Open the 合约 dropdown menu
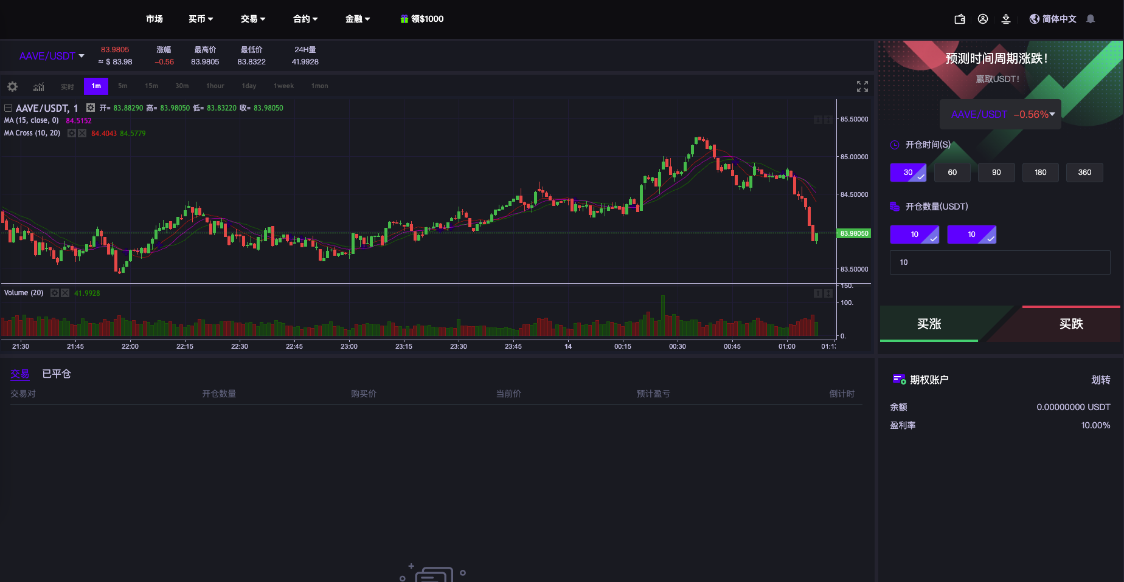This screenshot has height=582, width=1124. pyautogui.click(x=305, y=19)
